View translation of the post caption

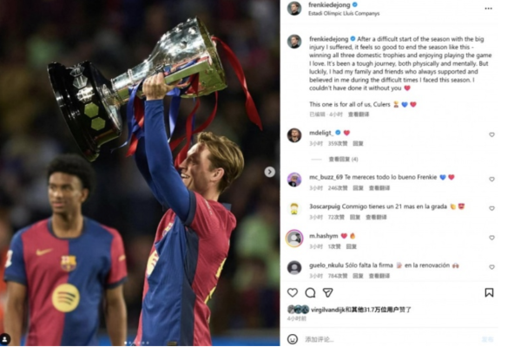click(359, 115)
